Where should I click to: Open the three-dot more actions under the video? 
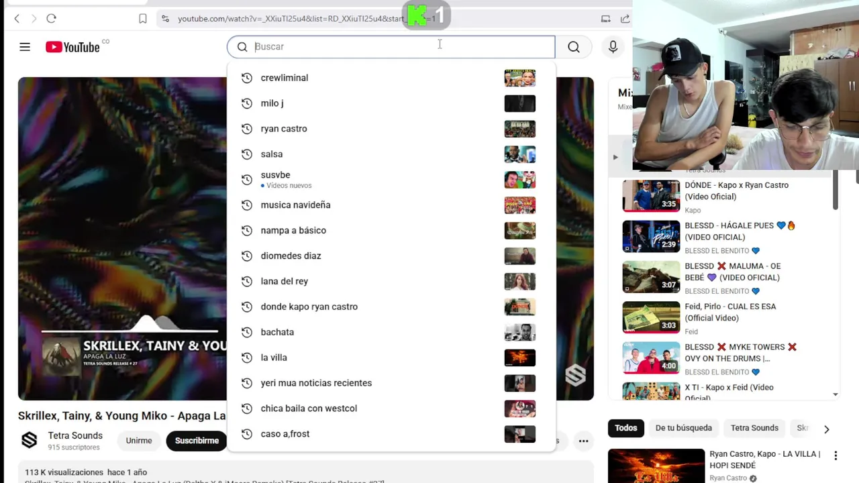point(583,441)
